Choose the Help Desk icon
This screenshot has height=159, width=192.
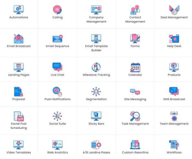point(174,39)
